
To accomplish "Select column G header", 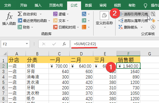I will [x=150, y=54].
